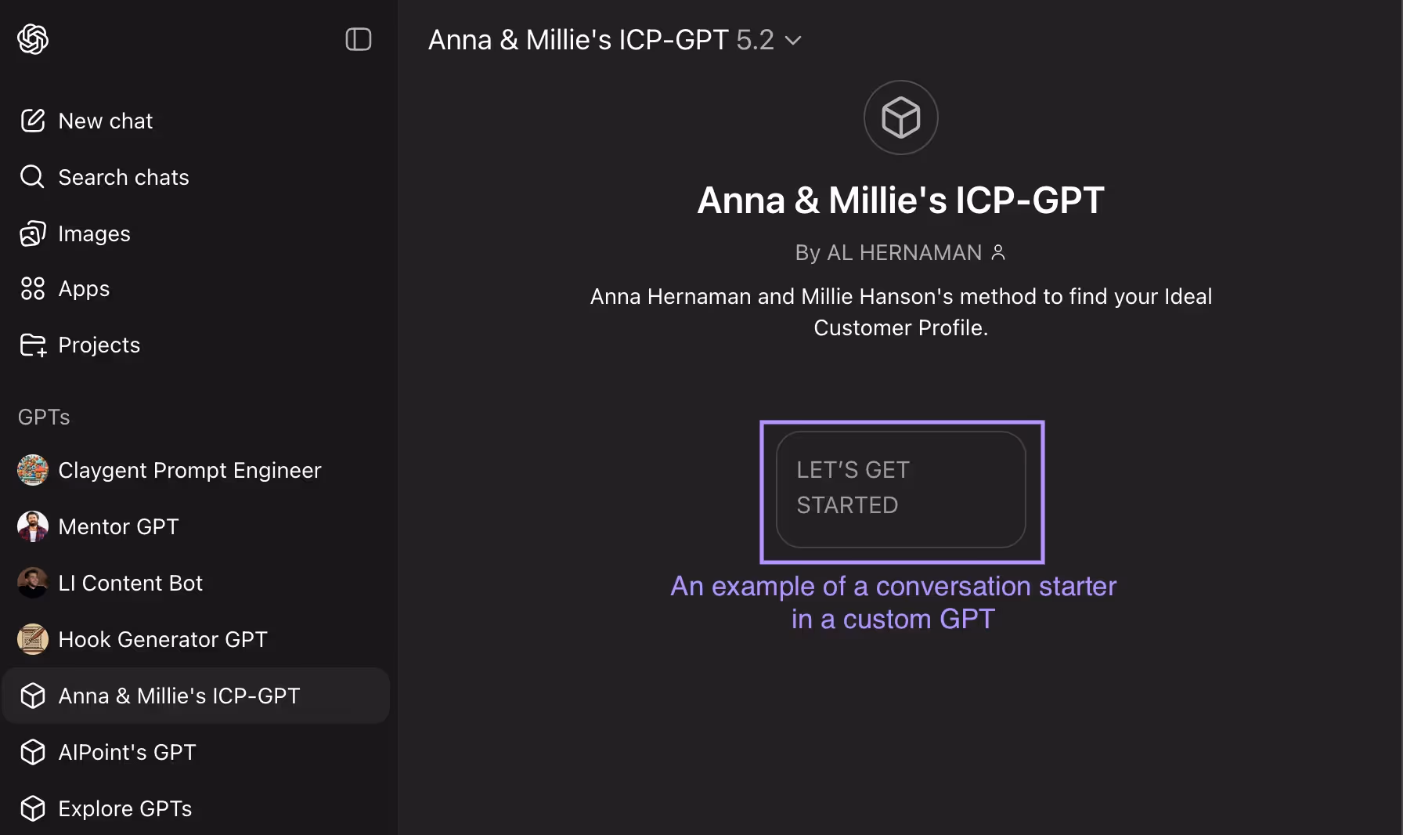Click the main Anna & Millie's ICP-GPT heading
The height and width of the screenshot is (835, 1403).
(x=900, y=200)
